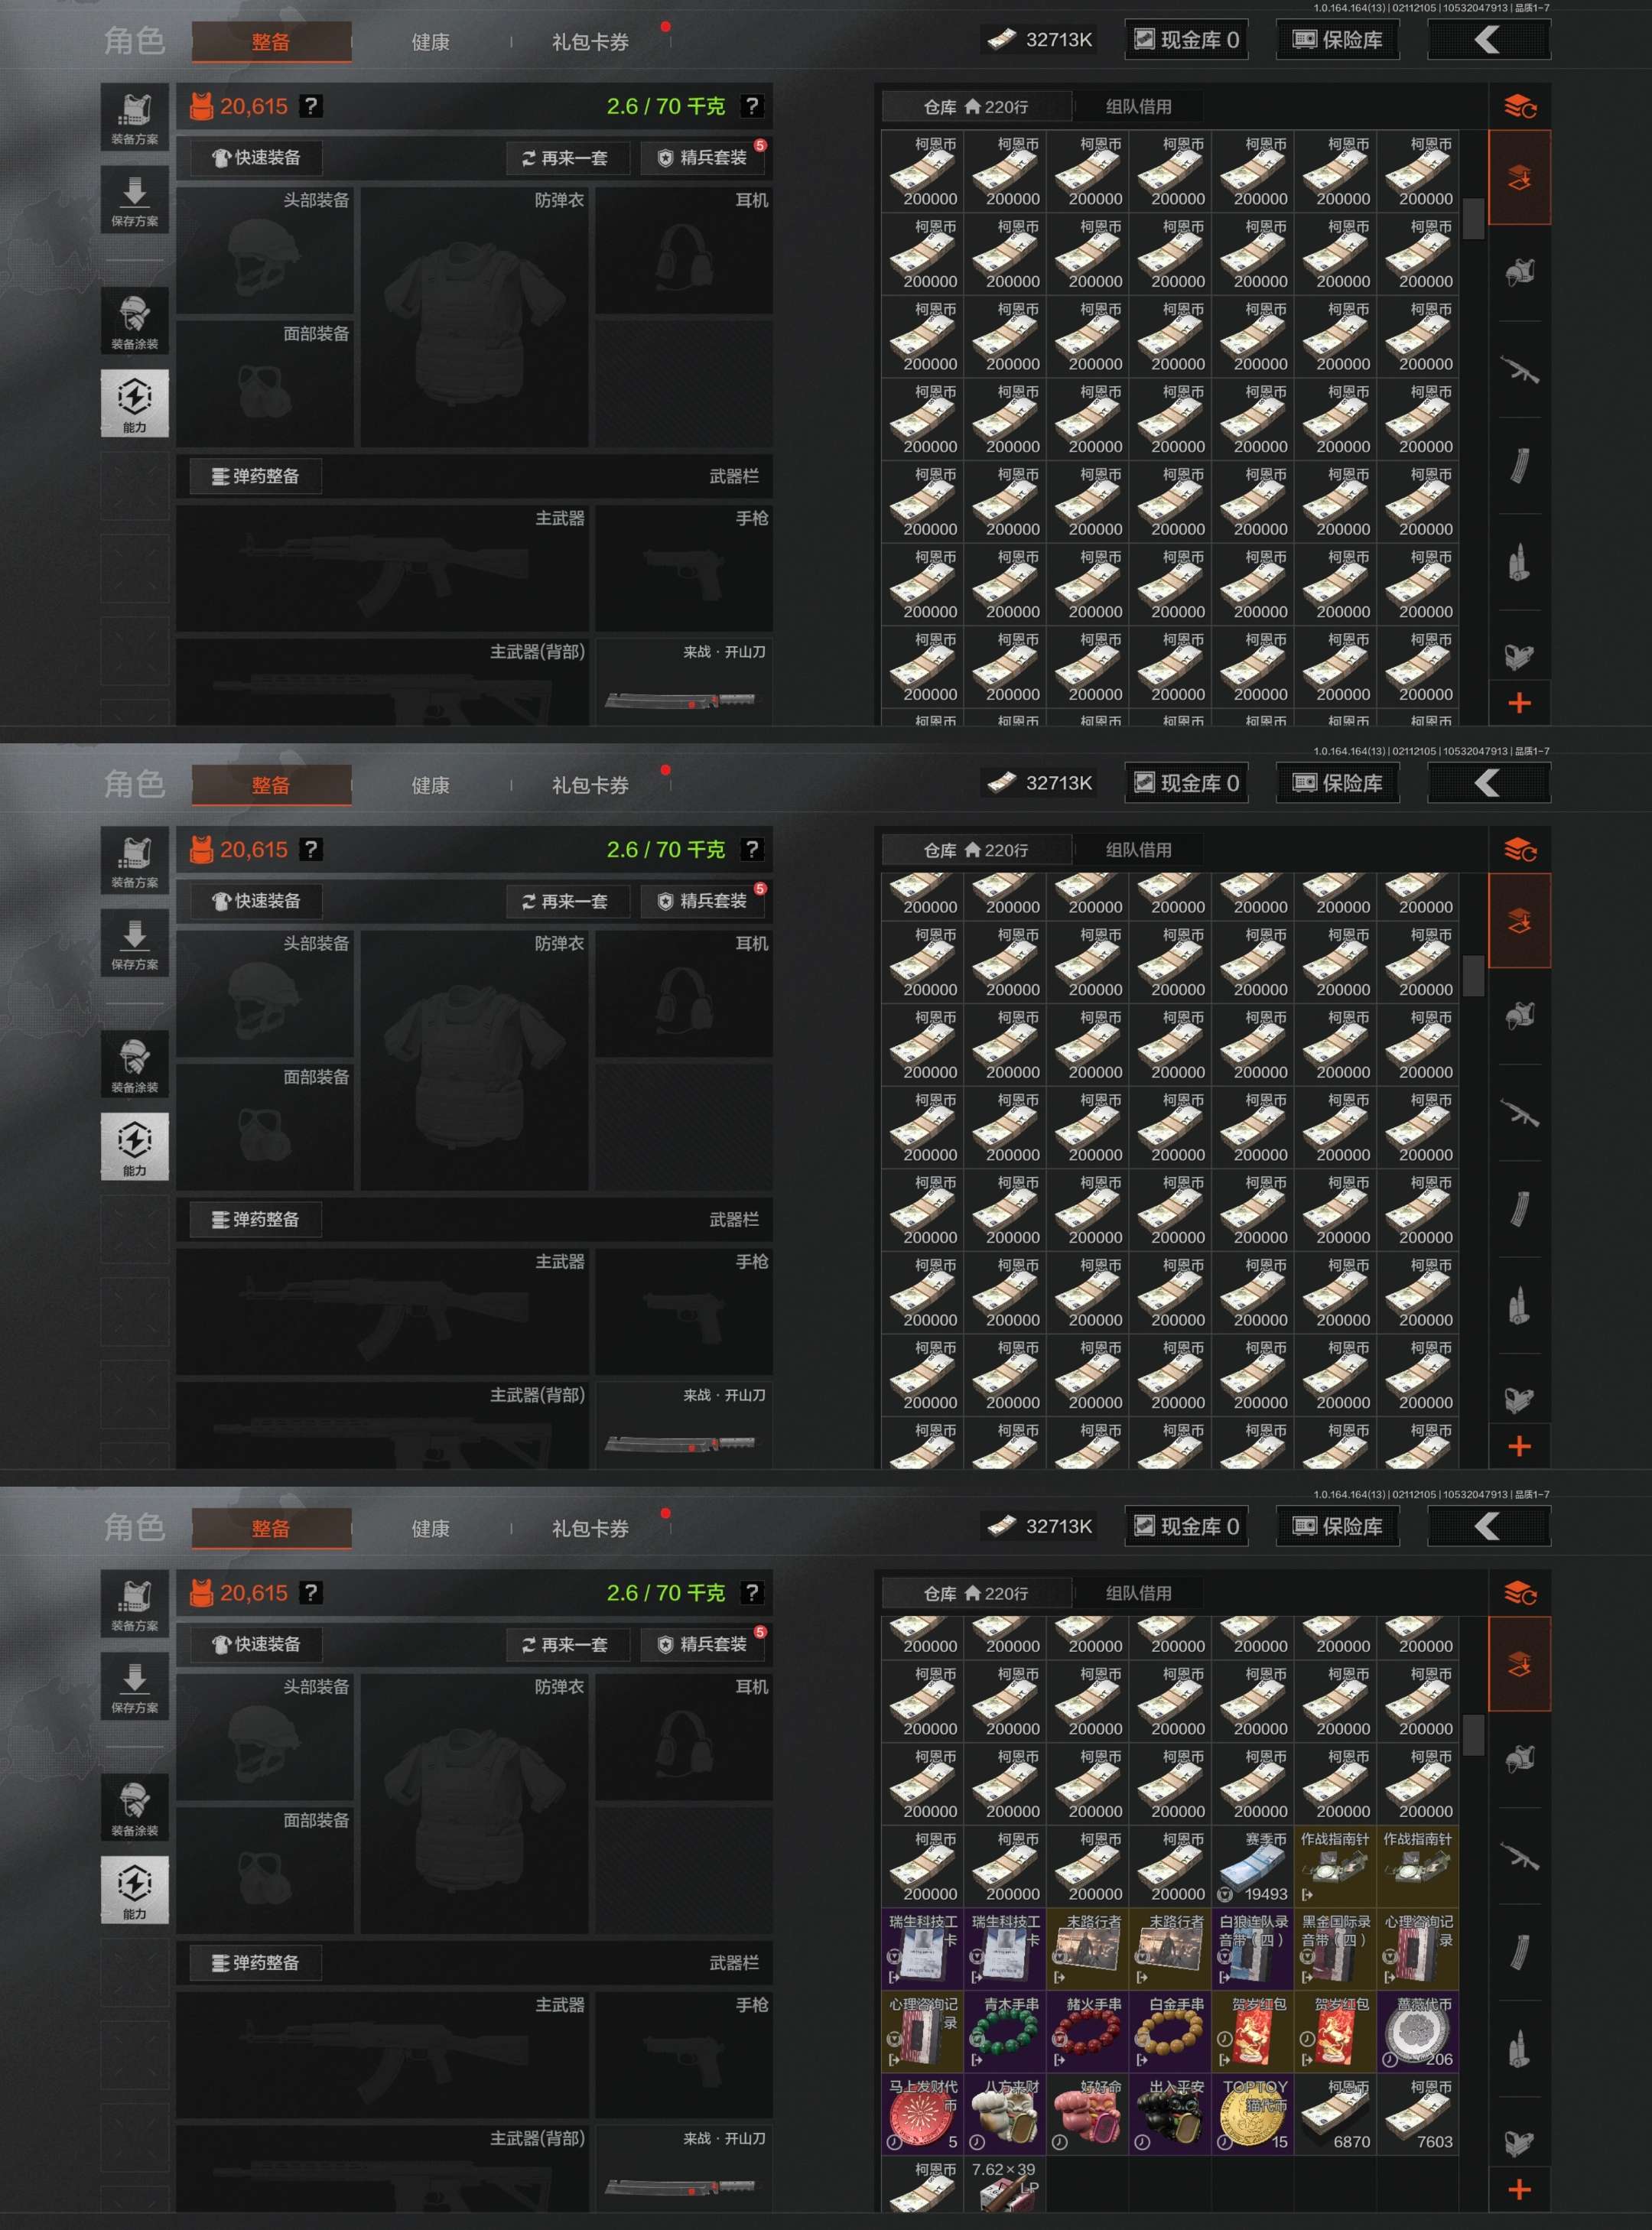Image resolution: width=1652 pixels, height=2230 pixels.
Task: Open 装备方案 loadout icon in topmost screen
Action: tap(135, 118)
